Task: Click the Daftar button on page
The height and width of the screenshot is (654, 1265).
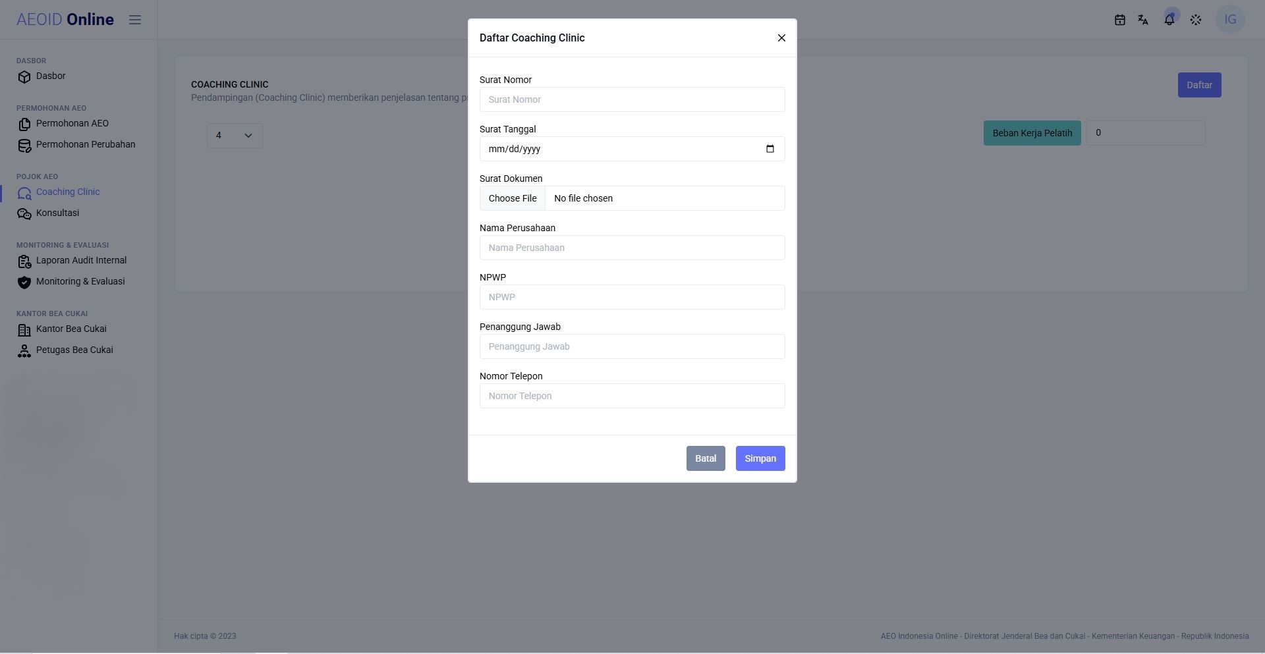Action: (1199, 85)
